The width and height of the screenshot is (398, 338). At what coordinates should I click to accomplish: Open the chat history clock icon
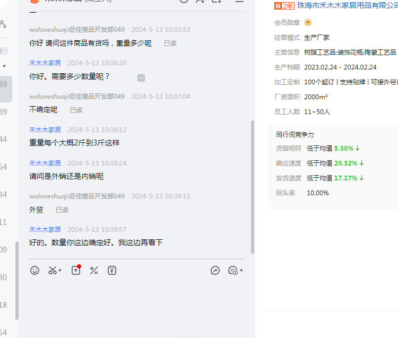tap(232, 270)
